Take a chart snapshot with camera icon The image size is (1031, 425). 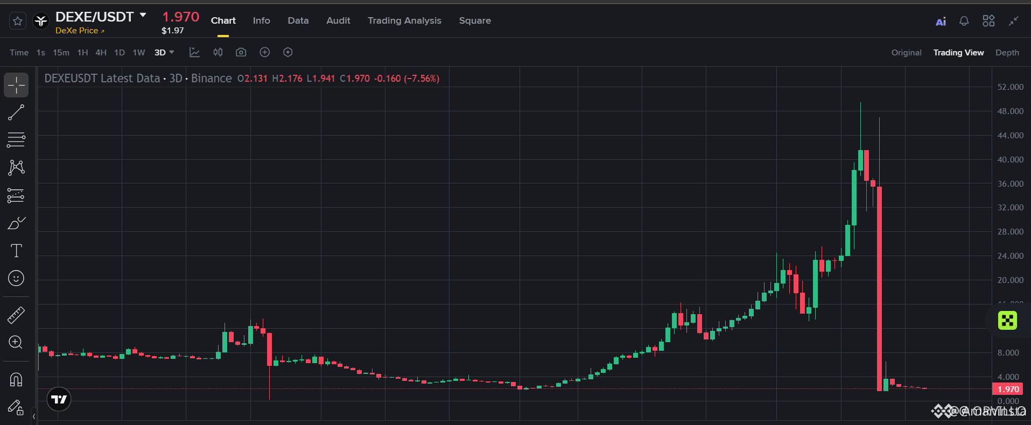click(x=241, y=52)
